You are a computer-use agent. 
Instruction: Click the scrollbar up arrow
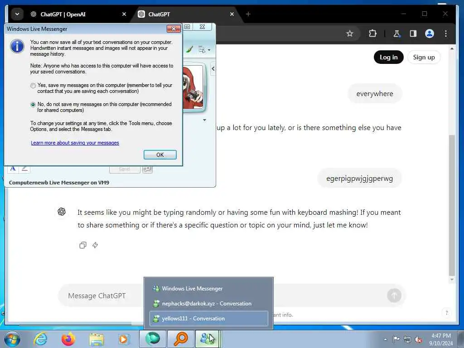452,48
